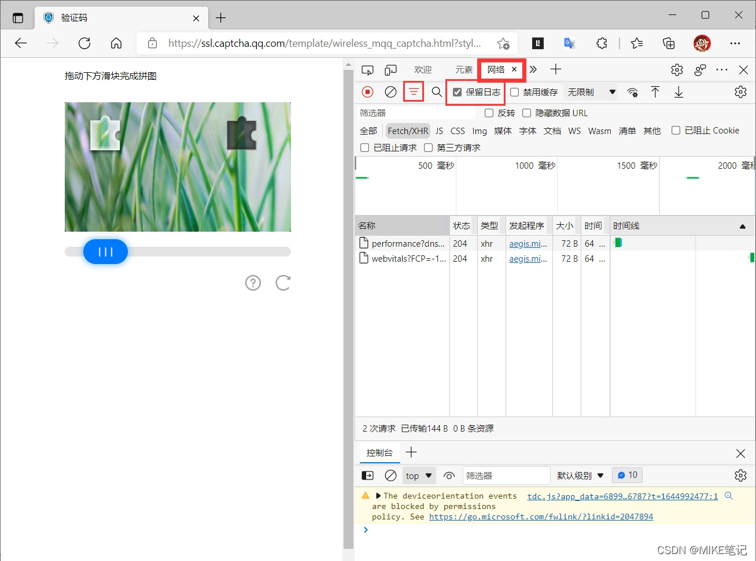Add a tool to the drawer
Screen dimensions: 756x561
411,452
